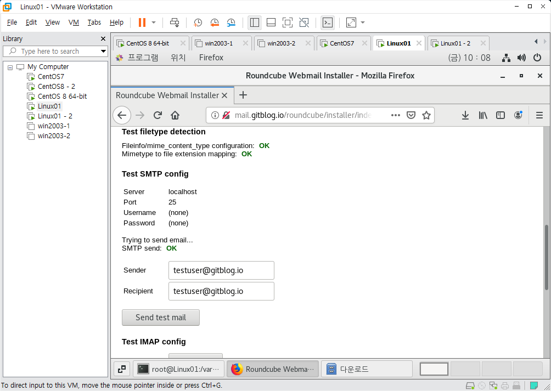This screenshot has height=391, width=551.
Task: Click the insecure connection padlock icon
Action: (x=226, y=115)
